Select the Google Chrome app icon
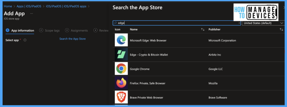287x107 pixels. pos(121,68)
